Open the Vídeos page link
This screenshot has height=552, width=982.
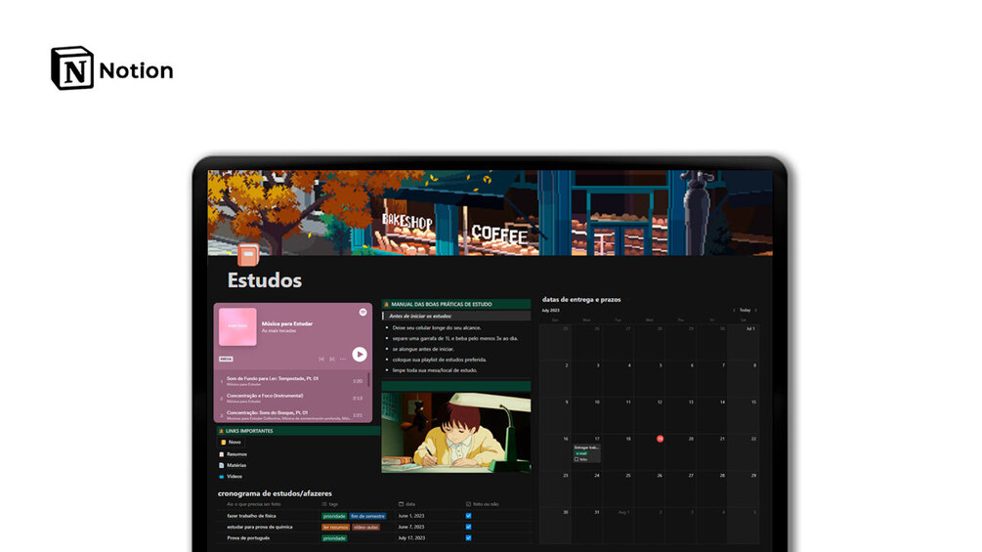(x=232, y=476)
